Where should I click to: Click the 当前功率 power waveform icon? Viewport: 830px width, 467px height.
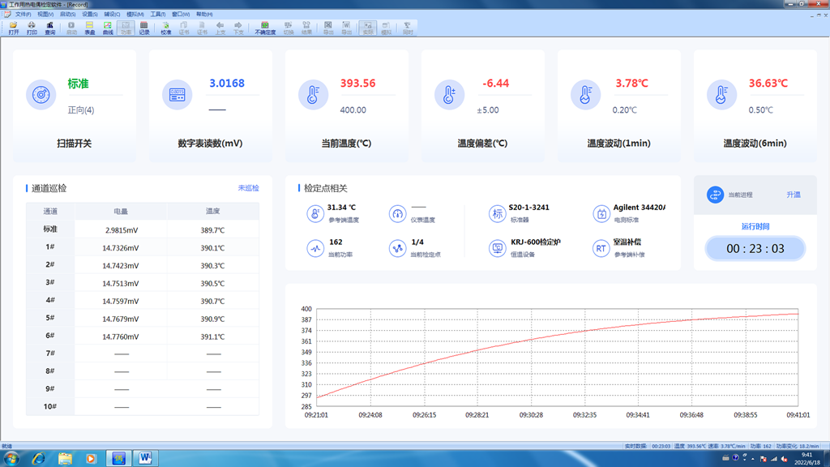click(x=315, y=248)
